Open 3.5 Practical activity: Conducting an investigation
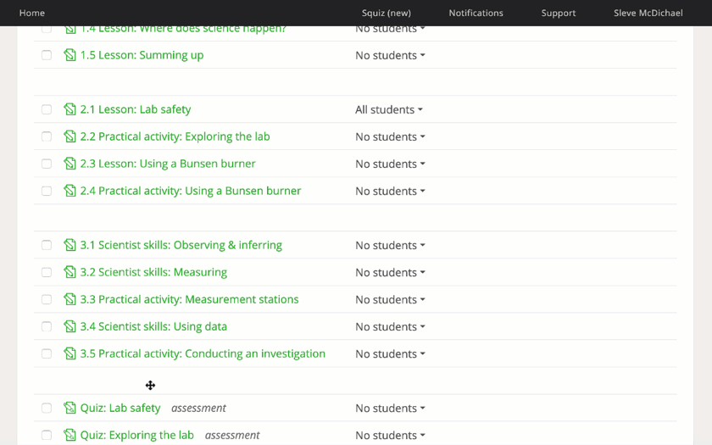Image resolution: width=712 pixels, height=445 pixels. tap(203, 353)
